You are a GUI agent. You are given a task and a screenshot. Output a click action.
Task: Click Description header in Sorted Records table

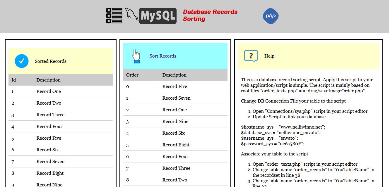49,80
